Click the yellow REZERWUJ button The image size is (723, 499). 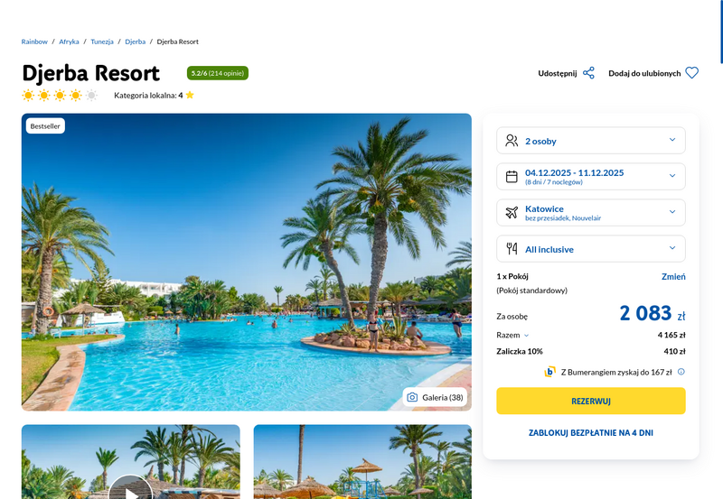point(591,401)
